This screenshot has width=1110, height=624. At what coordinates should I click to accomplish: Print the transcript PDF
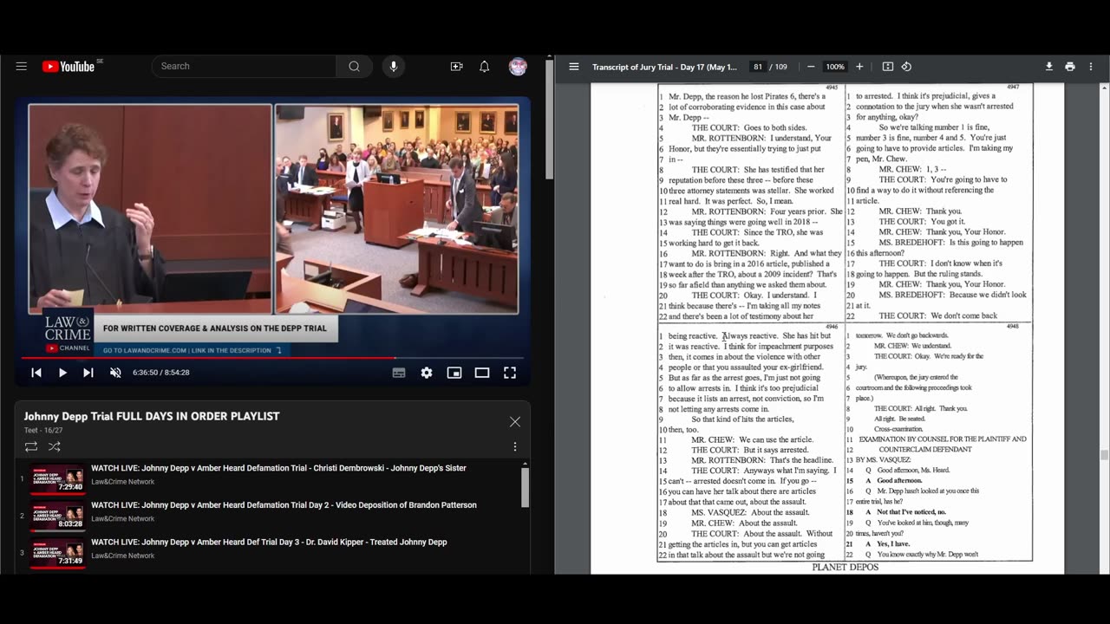pos(1070,67)
